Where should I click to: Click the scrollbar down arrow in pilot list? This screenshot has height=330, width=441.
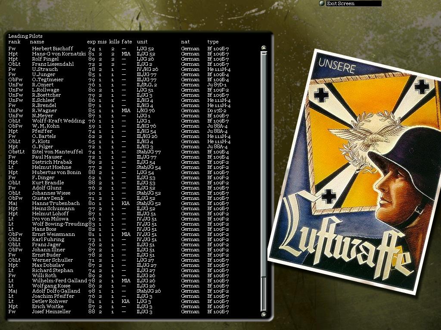point(264,314)
